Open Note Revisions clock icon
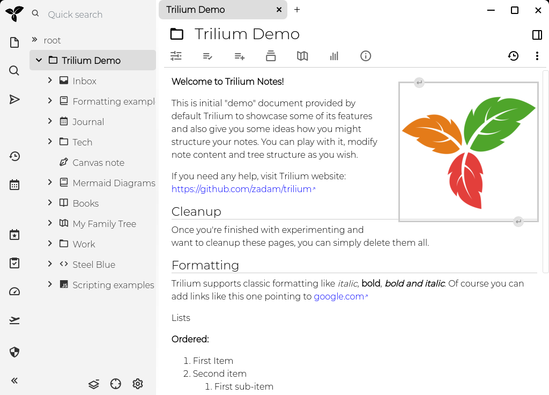The width and height of the screenshot is (549, 395). click(513, 55)
